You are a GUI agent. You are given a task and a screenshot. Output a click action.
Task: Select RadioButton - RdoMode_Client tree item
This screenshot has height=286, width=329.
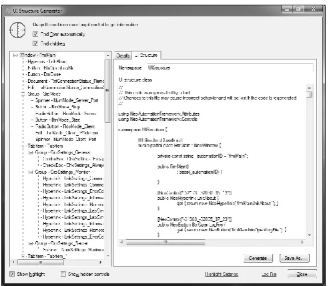click(65, 126)
